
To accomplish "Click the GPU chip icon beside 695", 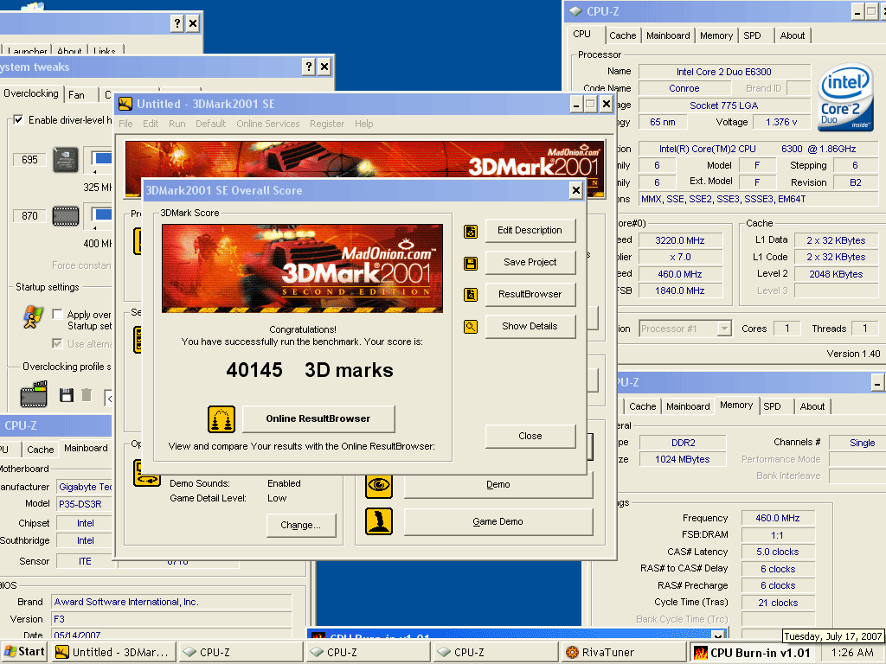I will pos(66,160).
